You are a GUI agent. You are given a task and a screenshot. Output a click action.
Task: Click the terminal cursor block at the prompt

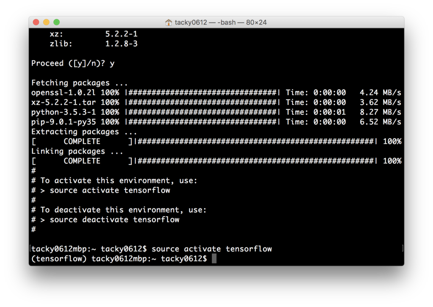point(214,259)
